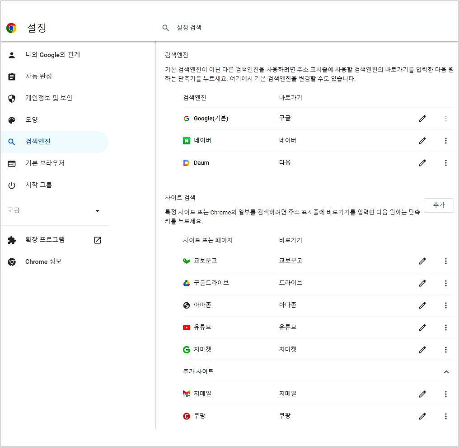The height and width of the screenshot is (447, 459).
Task: Click 추가 button to add site search
Action: click(439, 205)
